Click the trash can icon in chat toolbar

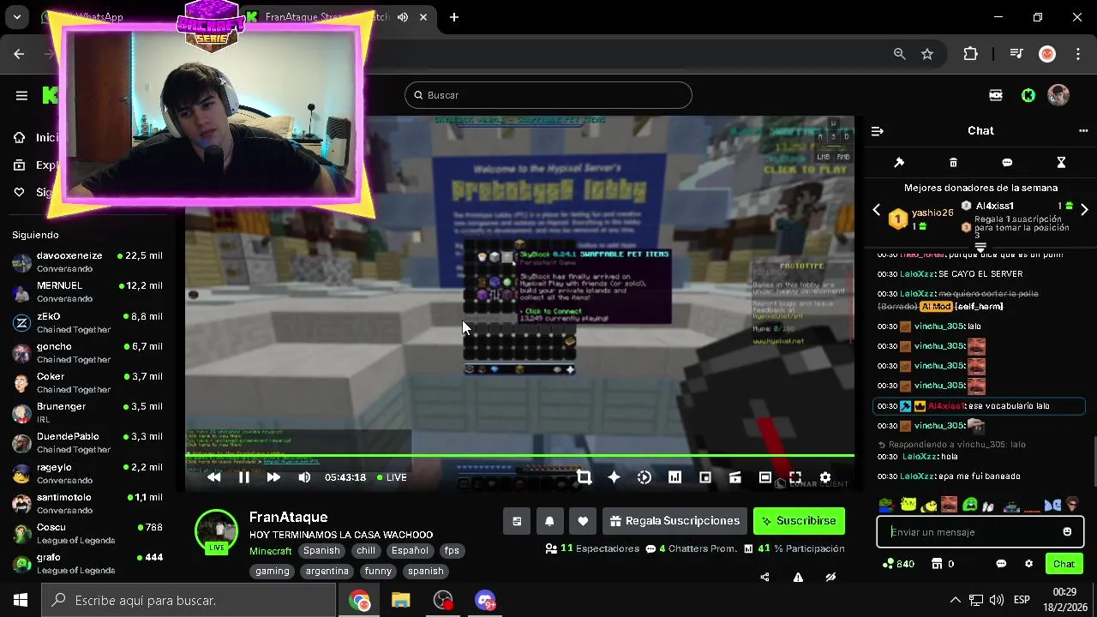(953, 163)
